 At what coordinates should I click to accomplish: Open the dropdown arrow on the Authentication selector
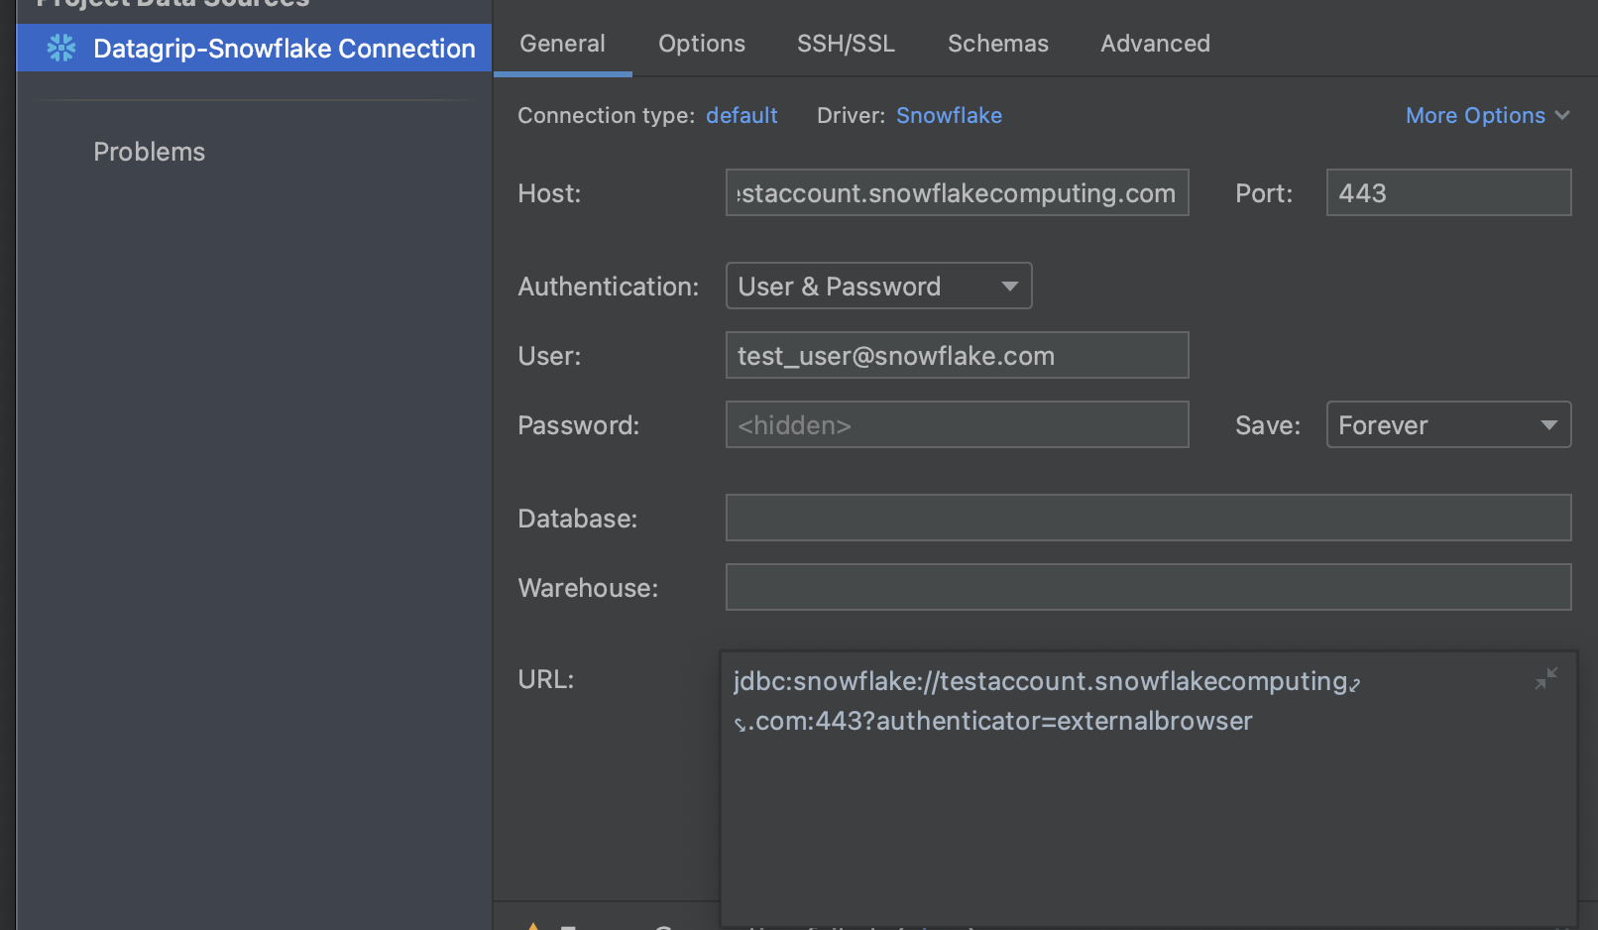tap(1009, 286)
